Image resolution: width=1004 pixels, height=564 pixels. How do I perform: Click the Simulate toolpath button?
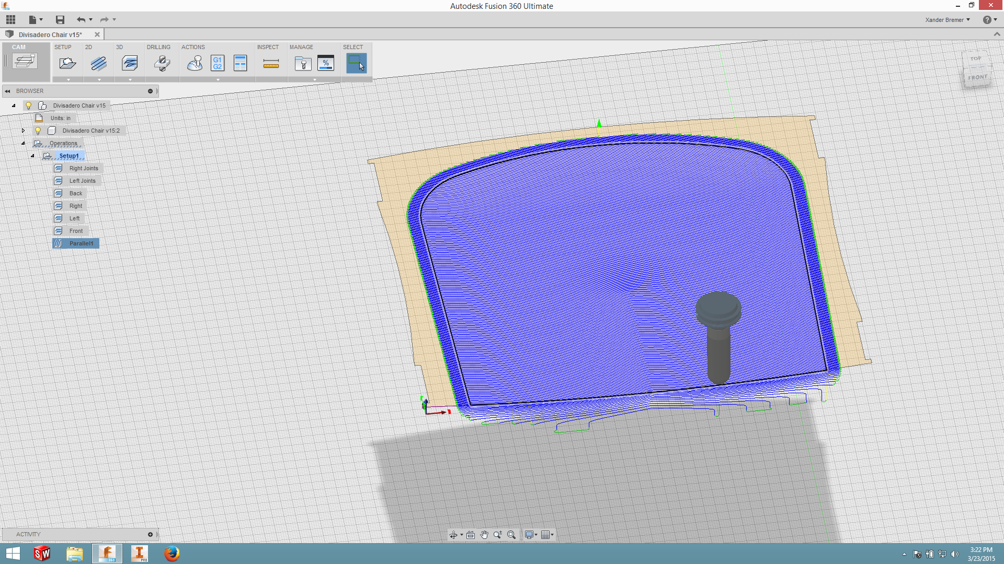(x=194, y=63)
